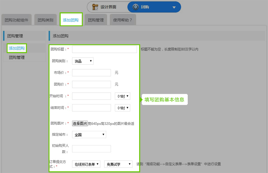Focus the 初始购买人数 input field
Viewport: 268px width, 173px height.
(91, 149)
